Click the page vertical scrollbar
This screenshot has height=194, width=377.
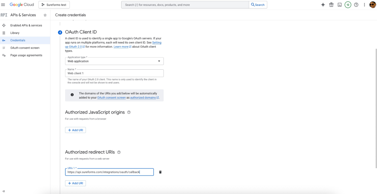[376, 108]
